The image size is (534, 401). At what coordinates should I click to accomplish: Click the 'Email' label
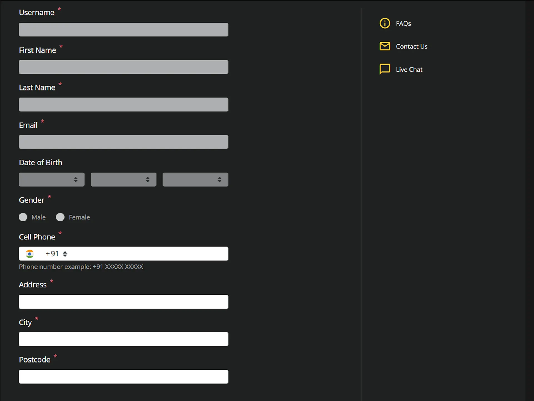(x=28, y=125)
